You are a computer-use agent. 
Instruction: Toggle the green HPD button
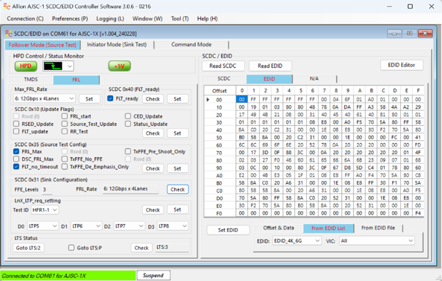click(26, 66)
